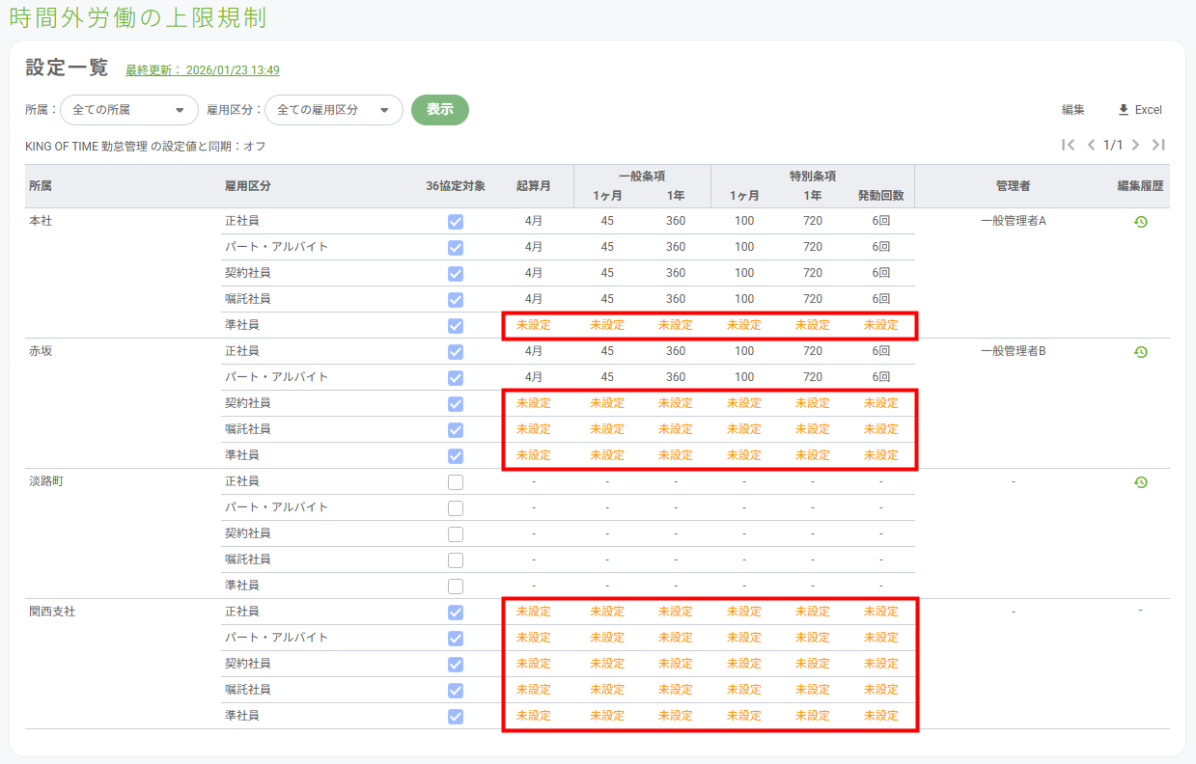Toggle 36協定対象 checkbox for 関西支社 準社員

click(456, 717)
